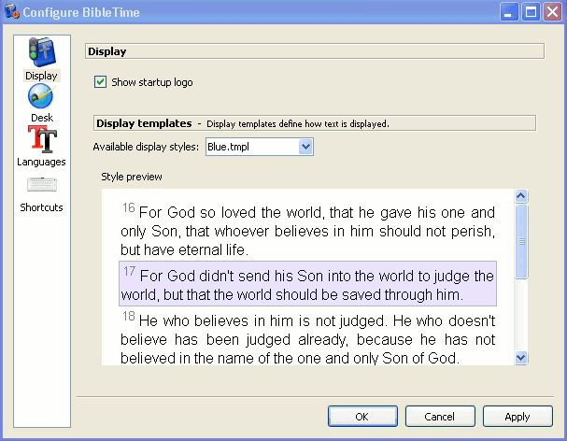Minimize the Configure BibleTime window
The width and height of the screenshot is (567, 441).
[x=509, y=13]
